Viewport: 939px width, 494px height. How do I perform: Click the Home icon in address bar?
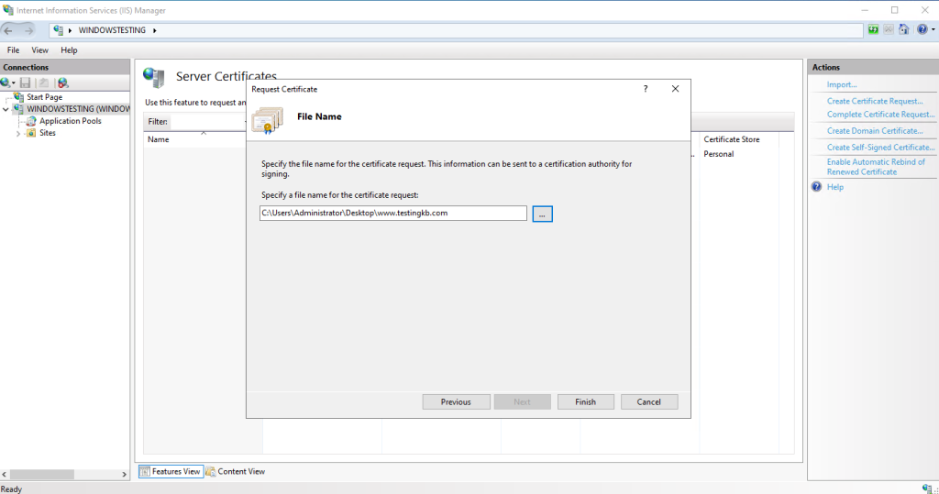pyautogui.click(x=903, y=30)
